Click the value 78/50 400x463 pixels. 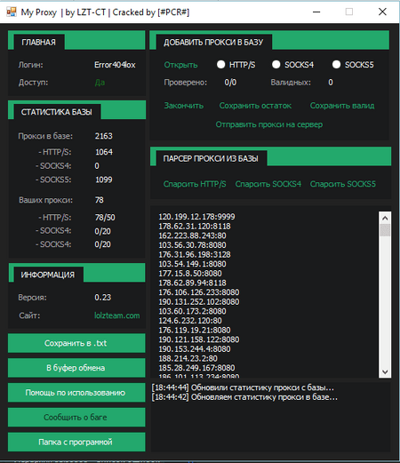pos(105,218)
